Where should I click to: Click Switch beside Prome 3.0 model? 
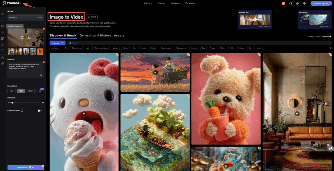tap(40, 18)
